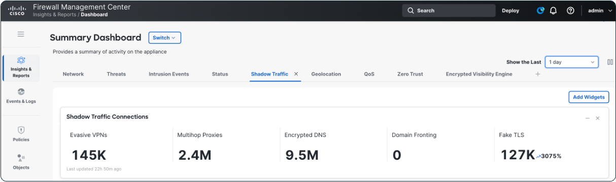Click the Add Widgets button
This screenshot has width=616, height=182.
point(589,97)
